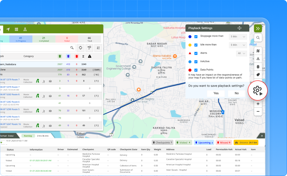The image size is (287, 176).
Task: Select the Completed status tab
Action: tap(43, 39)
